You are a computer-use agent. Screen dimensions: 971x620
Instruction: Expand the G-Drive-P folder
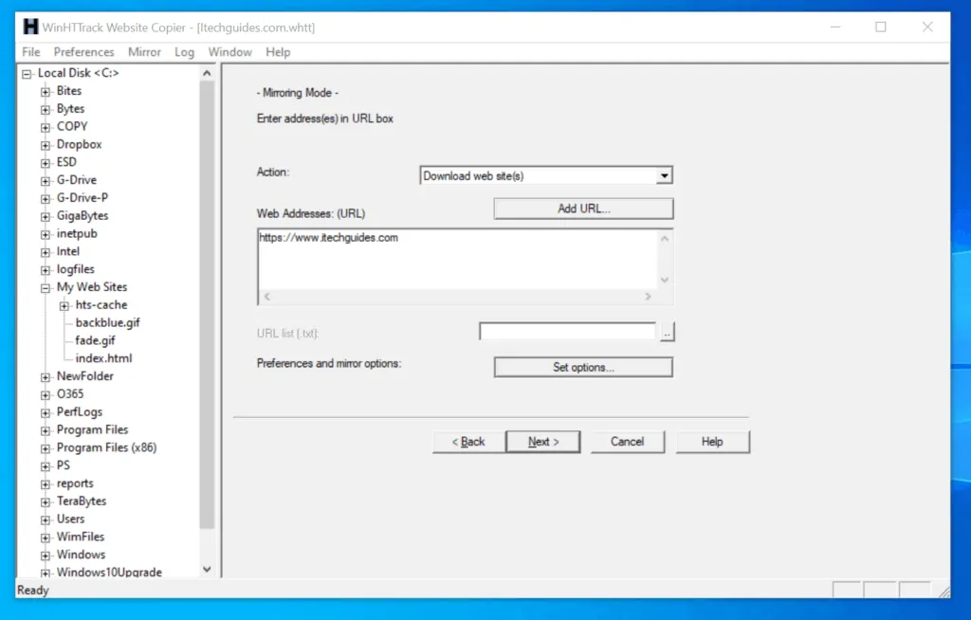(x=46, y=199)
